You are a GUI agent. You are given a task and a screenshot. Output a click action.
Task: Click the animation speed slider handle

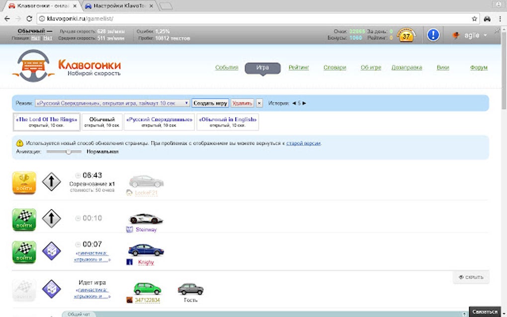pyautogui.click(x=69, y=152)
